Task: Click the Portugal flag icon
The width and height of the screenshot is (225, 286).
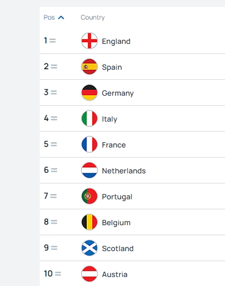Action: [x=89, y=196]
